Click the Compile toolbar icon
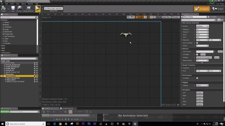The width and height of the screenshot is (225, 126). [3, 9]
